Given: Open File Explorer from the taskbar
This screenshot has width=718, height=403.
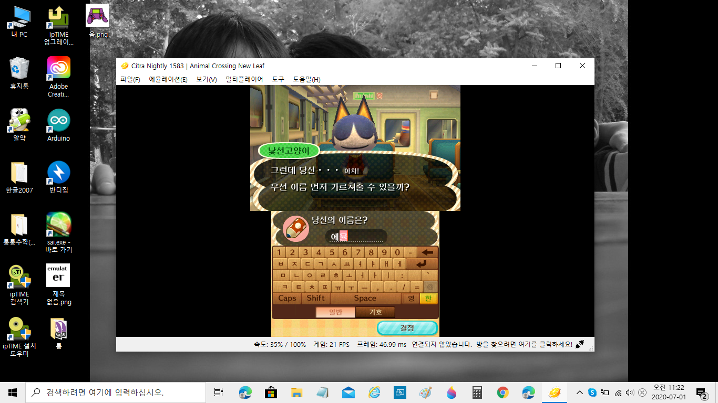Looking at the screenshot, I should [296, 392].
